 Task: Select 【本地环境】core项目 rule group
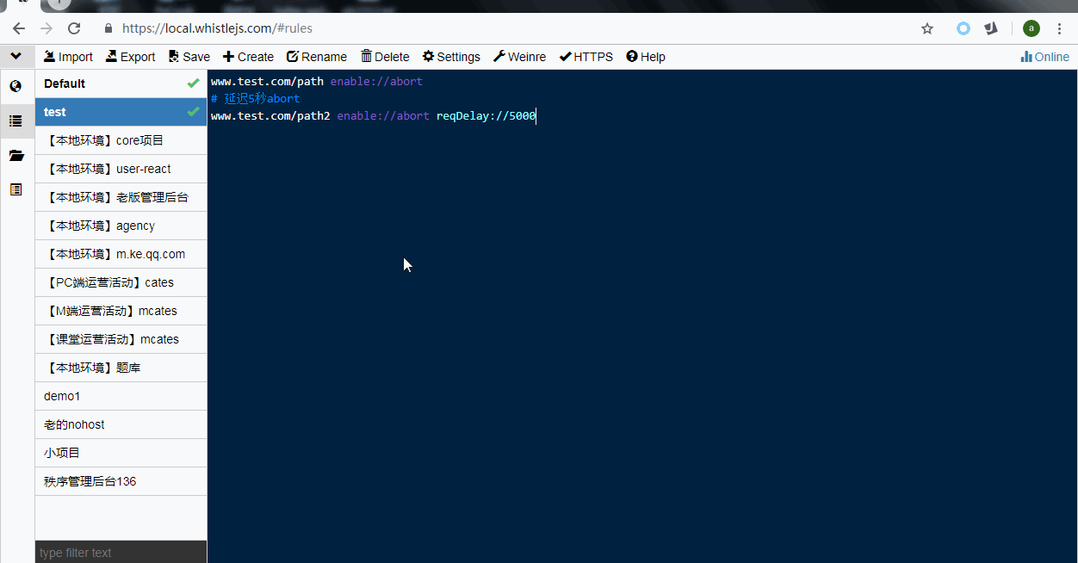pos(121,140)
